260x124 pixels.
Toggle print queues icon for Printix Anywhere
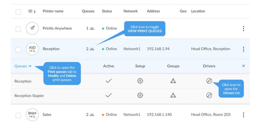pos(92,29)
